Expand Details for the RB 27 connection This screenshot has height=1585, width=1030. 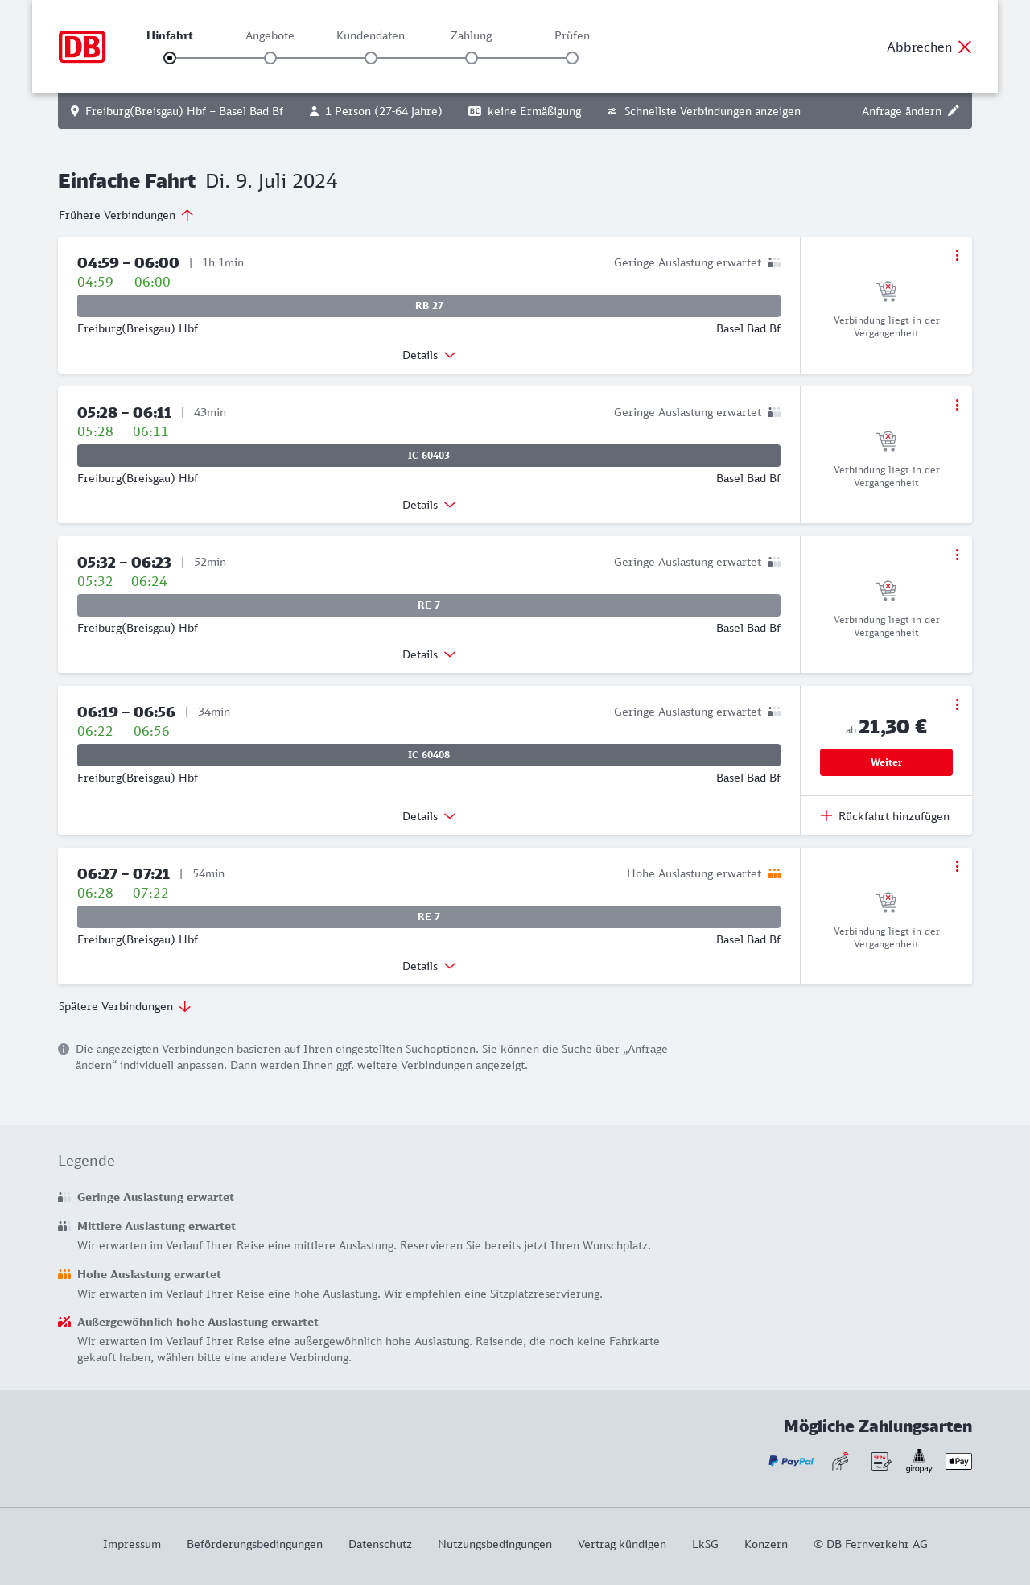[429, 355]
